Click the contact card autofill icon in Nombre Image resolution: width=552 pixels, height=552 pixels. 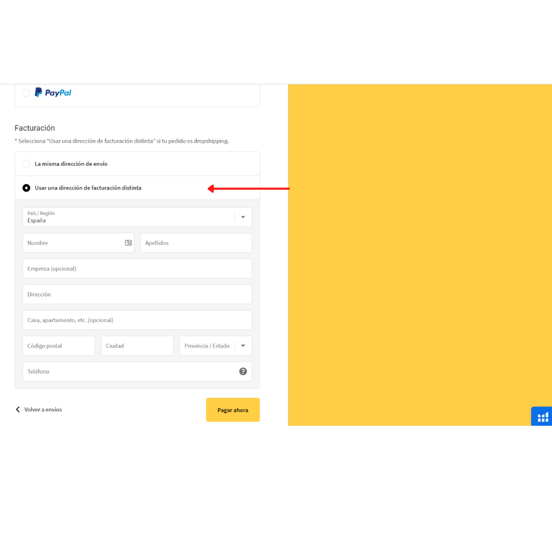128,243
